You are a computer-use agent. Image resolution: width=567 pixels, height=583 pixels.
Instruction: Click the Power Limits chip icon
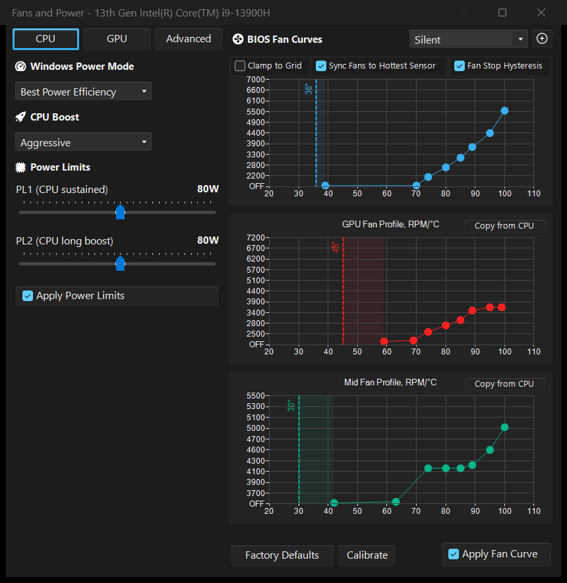pyautogui.click(x=20, y=167)
